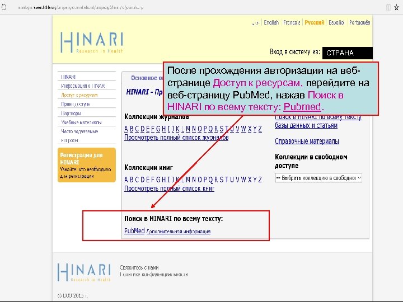Click Вход в систему из label
Screen dimensions: 403x302
click(295, 52)
